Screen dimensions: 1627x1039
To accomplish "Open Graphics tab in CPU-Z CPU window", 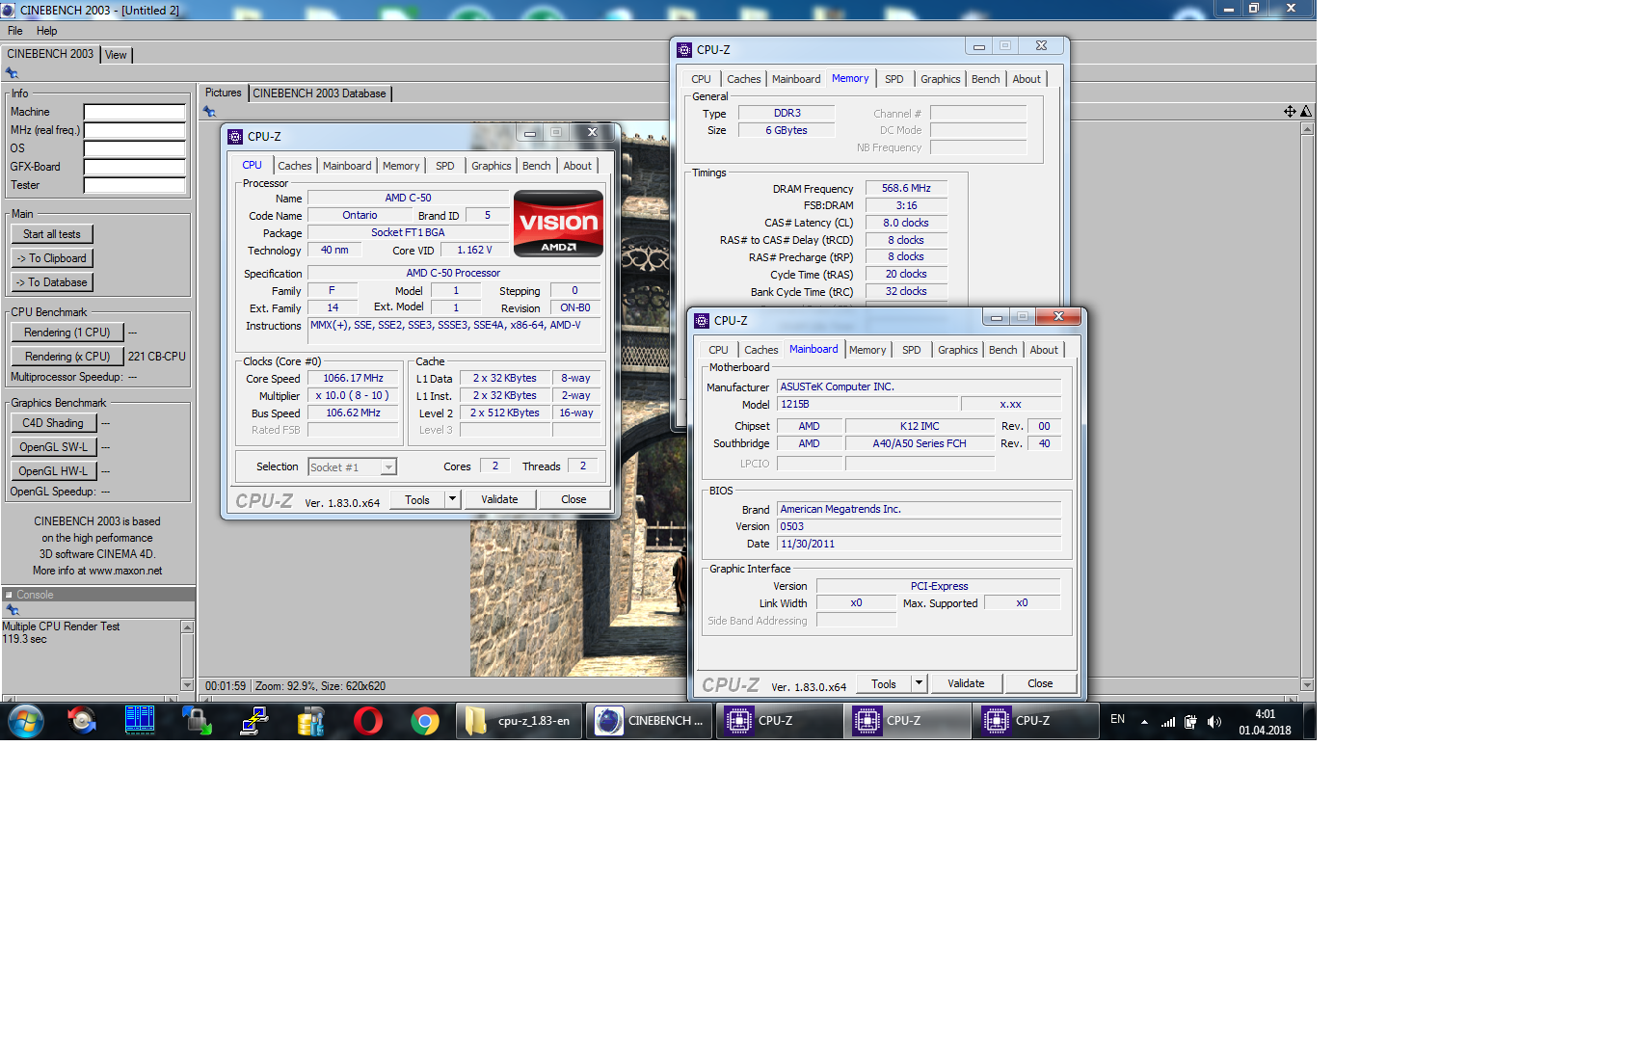I will [x=491, y=166].
